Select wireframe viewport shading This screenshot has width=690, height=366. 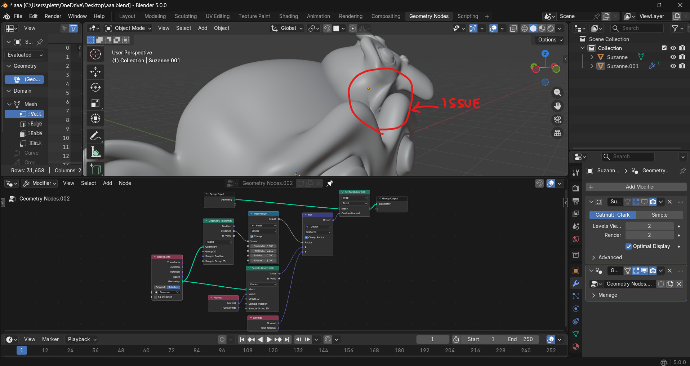pyautogui.click(x=525, y=28)
